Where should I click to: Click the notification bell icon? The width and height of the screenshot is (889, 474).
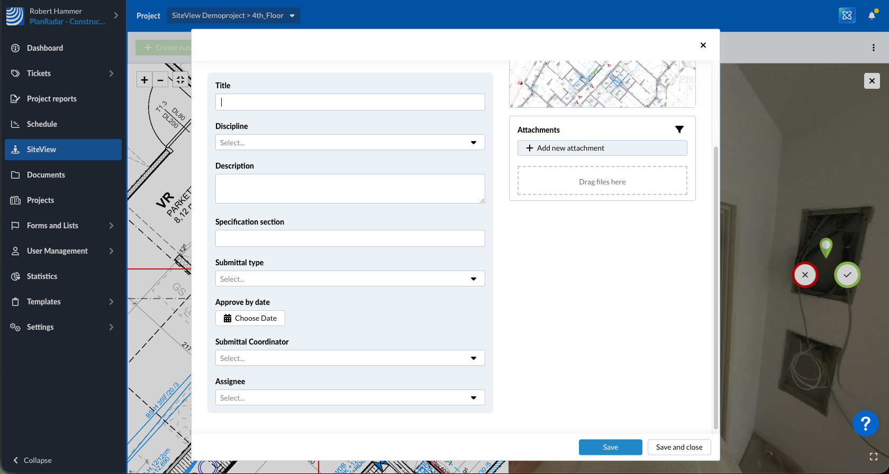pyautogui.click(x=872, y=15)
